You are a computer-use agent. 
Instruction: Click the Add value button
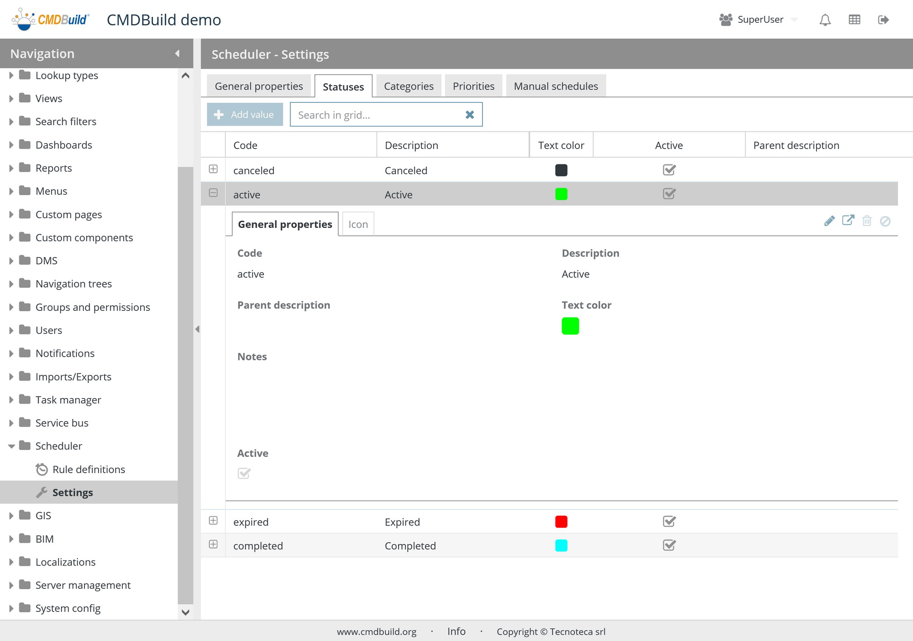tap(245, 115)
